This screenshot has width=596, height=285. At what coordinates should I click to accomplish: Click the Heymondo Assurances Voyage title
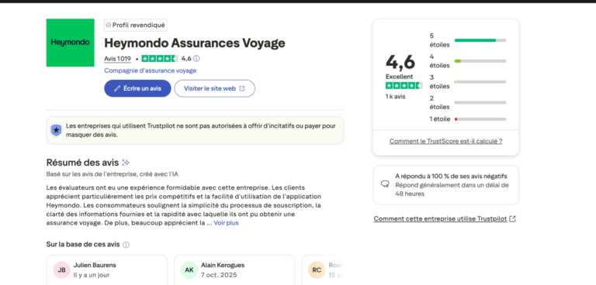[x=195, y=43]
